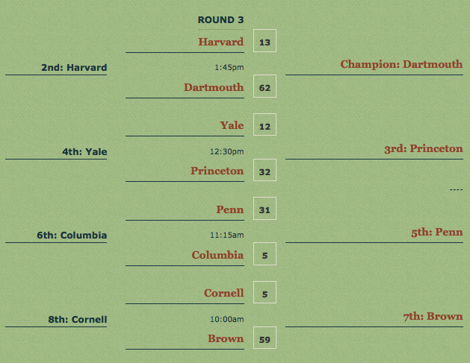Image resolution: width=470 pixels, height=363 pixels.
Task: Select the 5th: Penn result link
Action: 437,232
